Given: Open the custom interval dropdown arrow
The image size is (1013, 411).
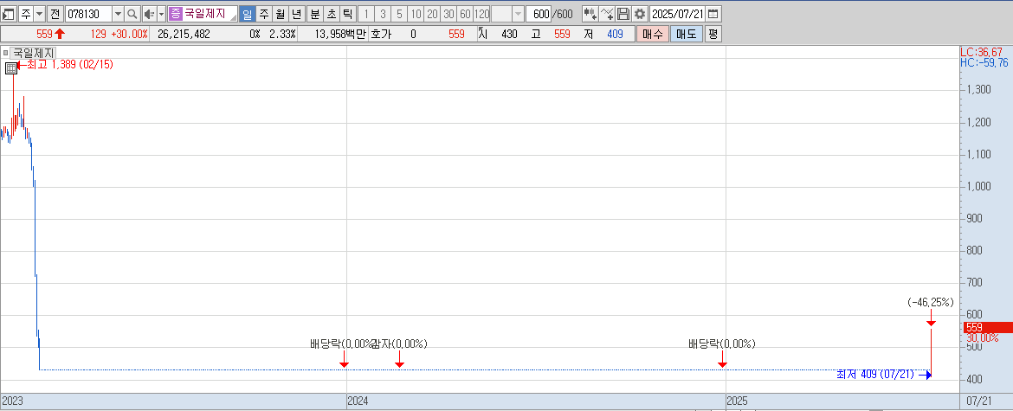Looking at the screenshot, I should point(518,14).
